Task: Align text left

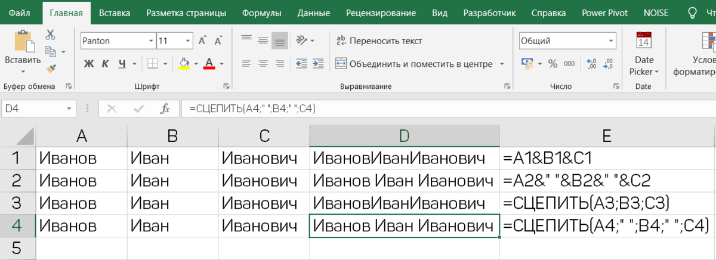Action: tap(246, 63)
